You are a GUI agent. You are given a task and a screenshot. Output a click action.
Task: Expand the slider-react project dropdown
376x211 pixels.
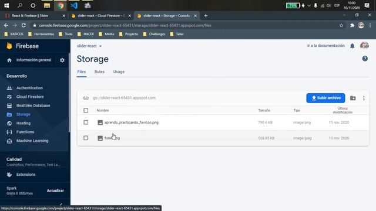click(89, 46)
